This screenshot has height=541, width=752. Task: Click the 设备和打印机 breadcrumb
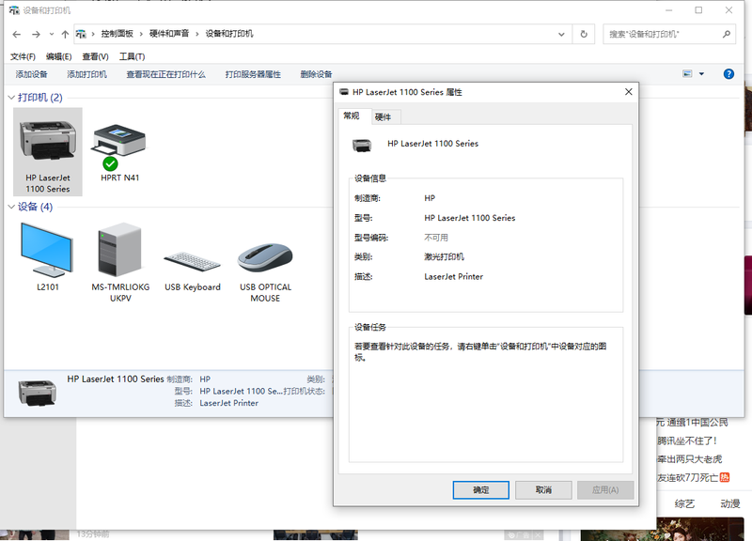229,34
